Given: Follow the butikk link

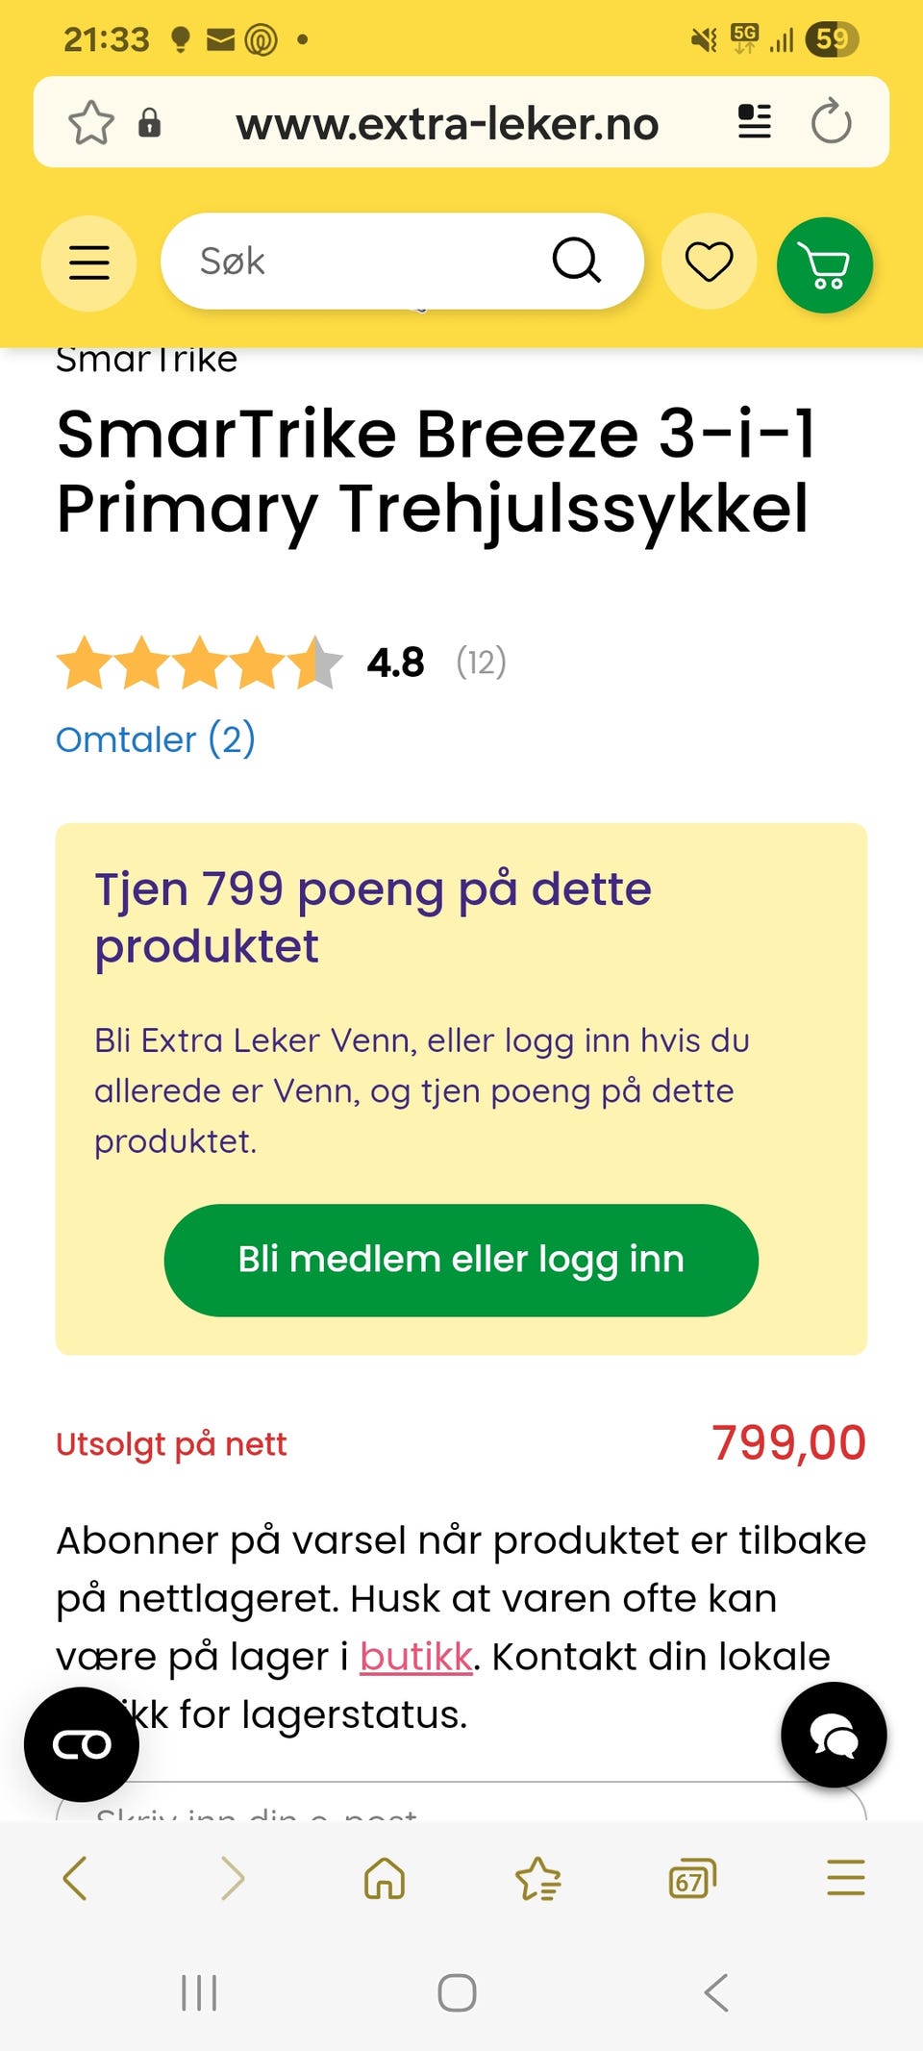Looking at the screenshot, I should tap(415, 1657).
